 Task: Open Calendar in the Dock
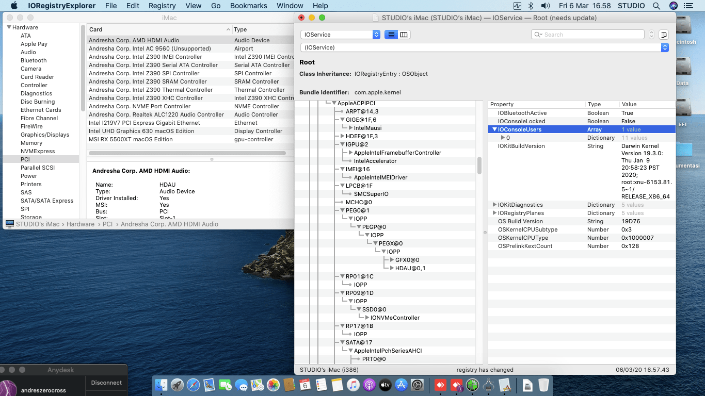tap(305, 385)
